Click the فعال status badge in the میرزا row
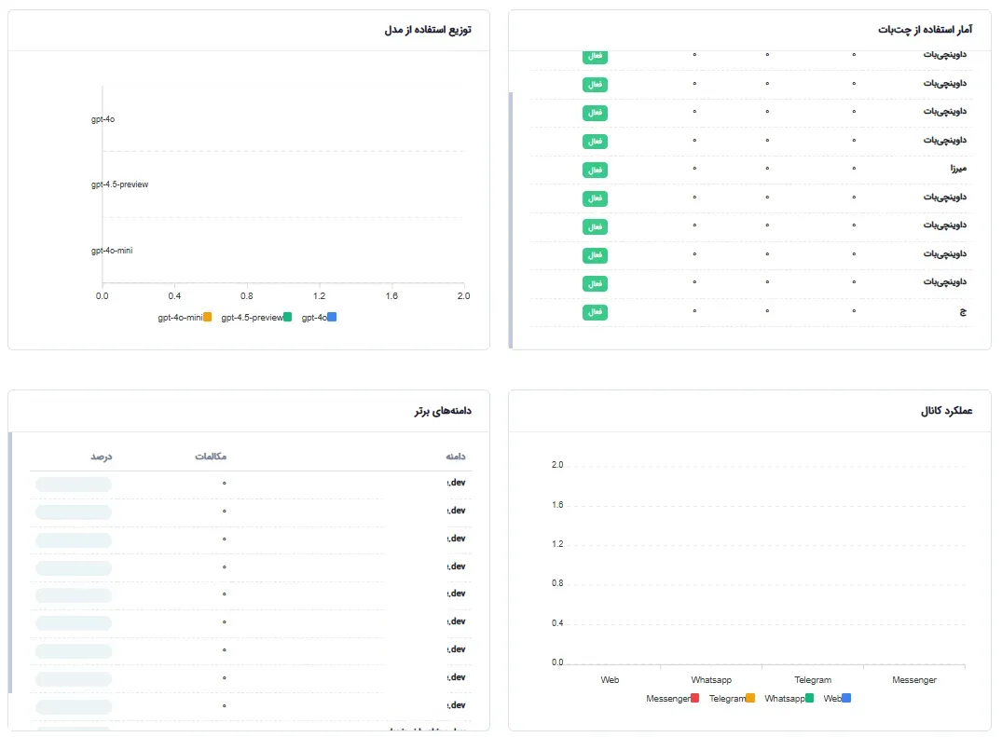The height and width of the screenshot is (737, 1002). point(595,170)
